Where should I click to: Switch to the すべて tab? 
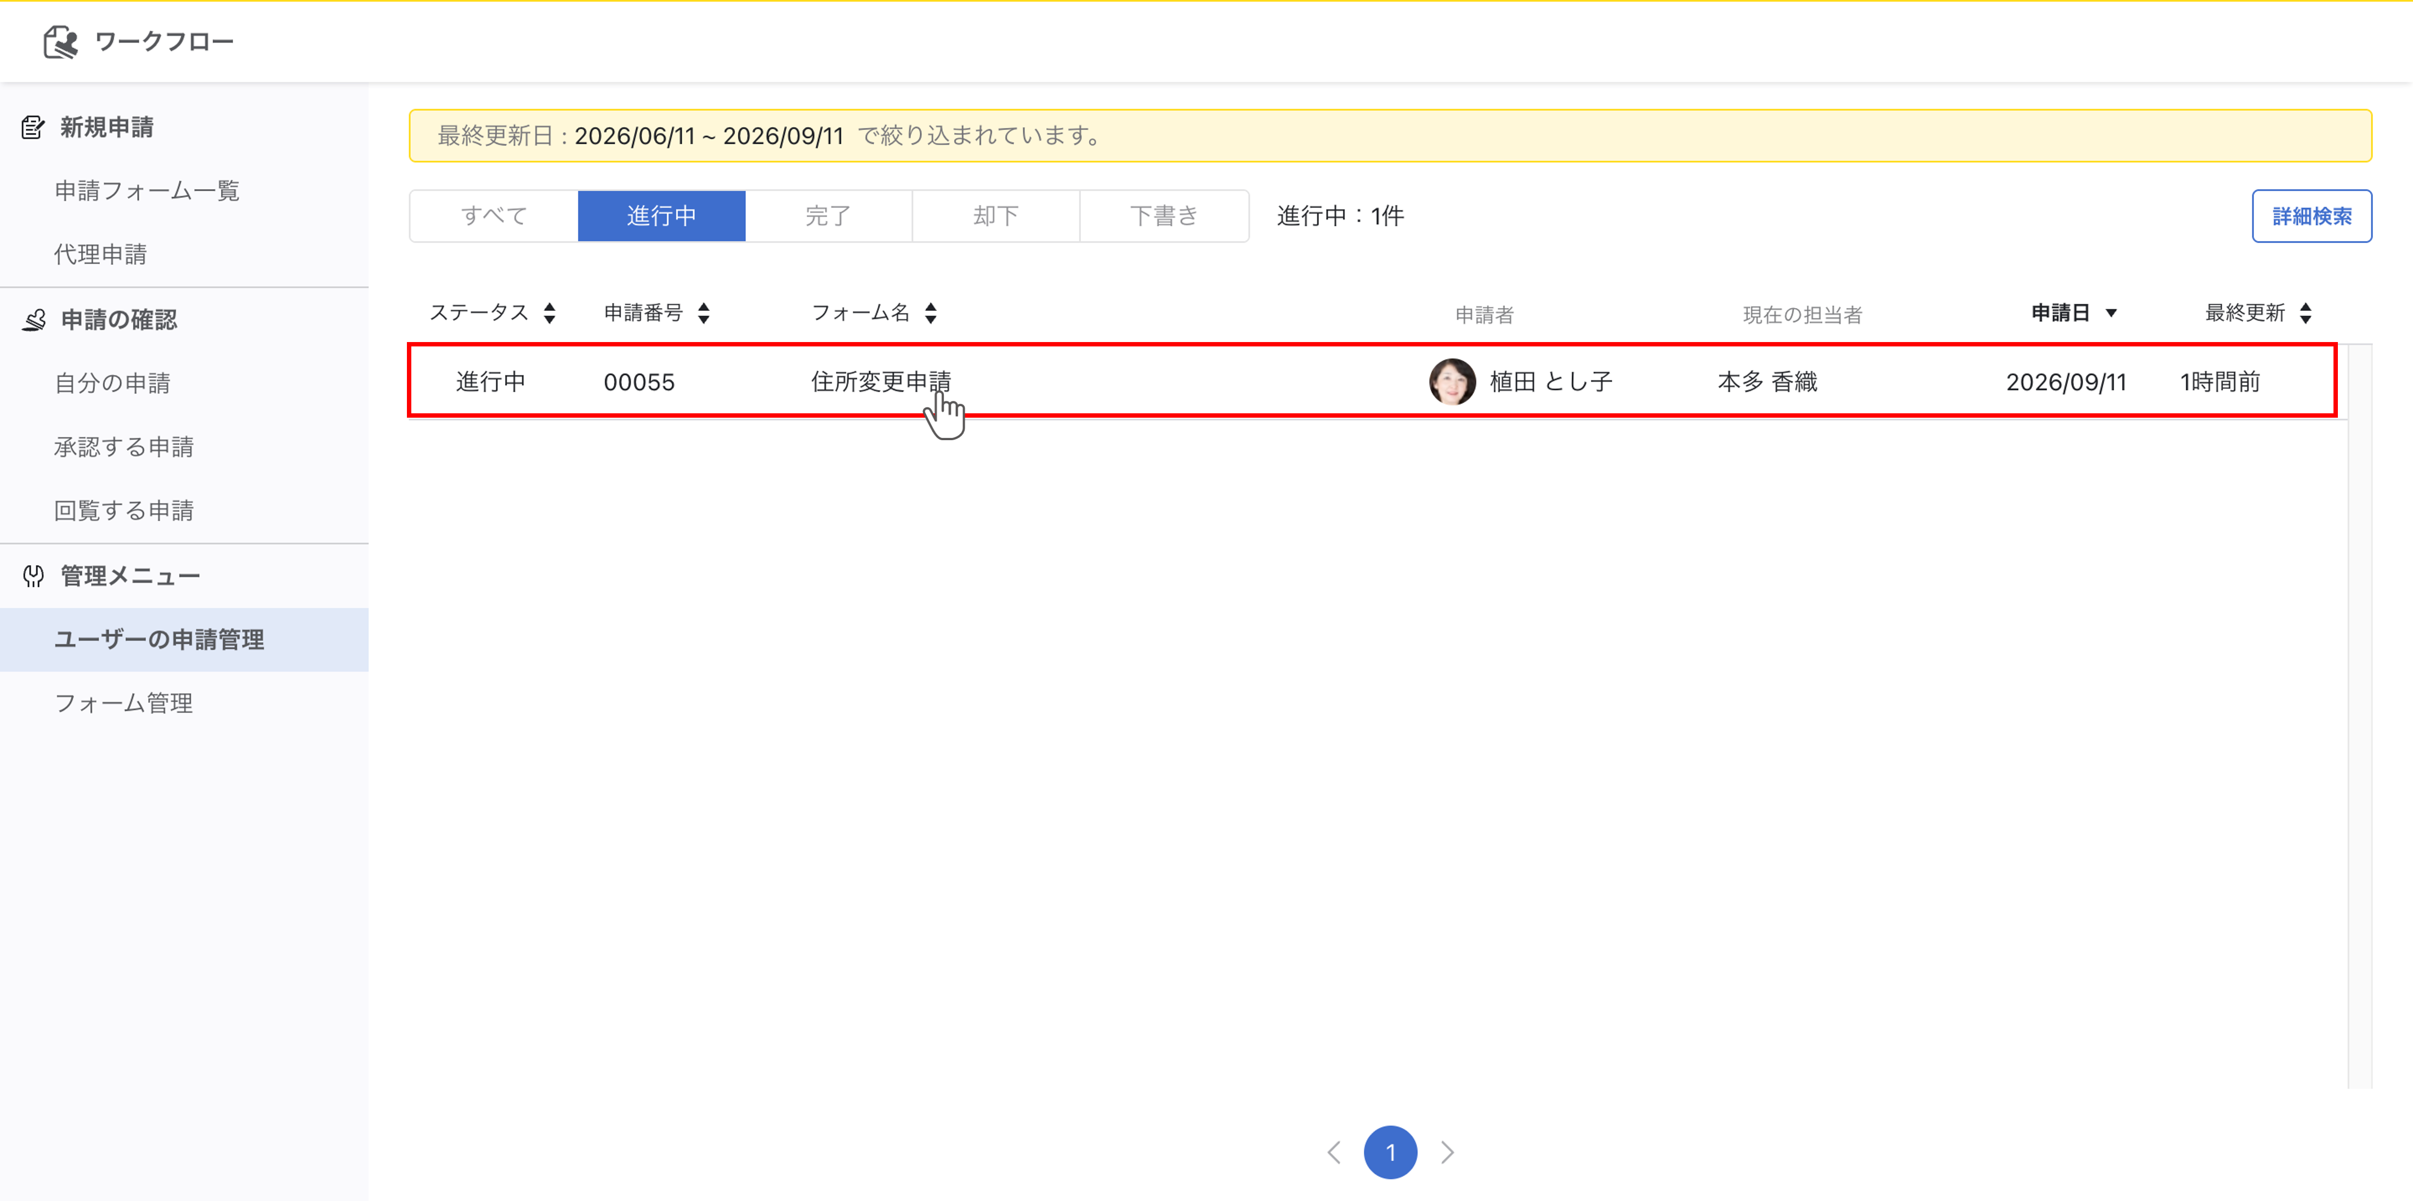pos(494,216)
